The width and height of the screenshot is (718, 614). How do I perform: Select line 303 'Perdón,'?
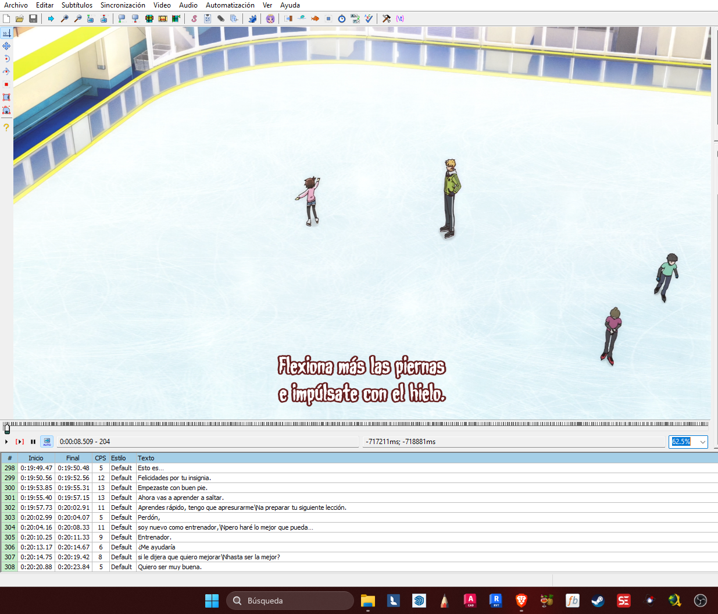pyautogui.click(x=359, y=517)
